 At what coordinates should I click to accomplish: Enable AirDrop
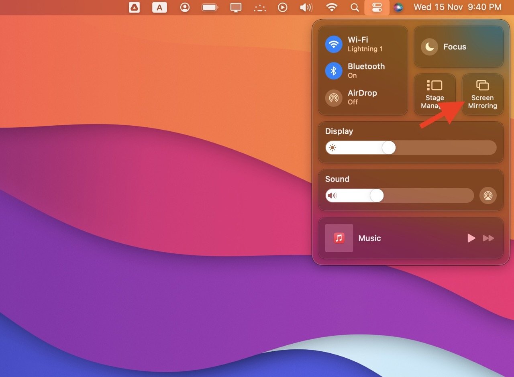[334, 97]
